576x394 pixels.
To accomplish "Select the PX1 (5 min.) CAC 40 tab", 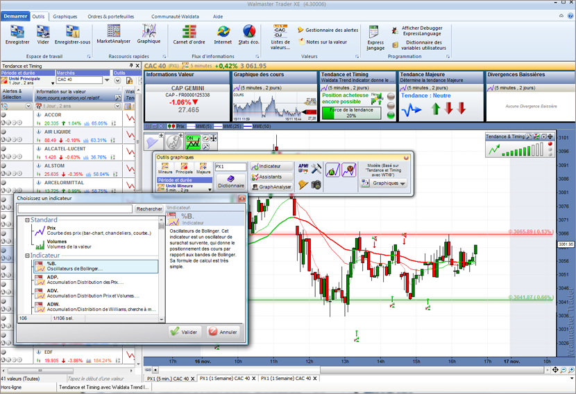I will tap(168, 378).
